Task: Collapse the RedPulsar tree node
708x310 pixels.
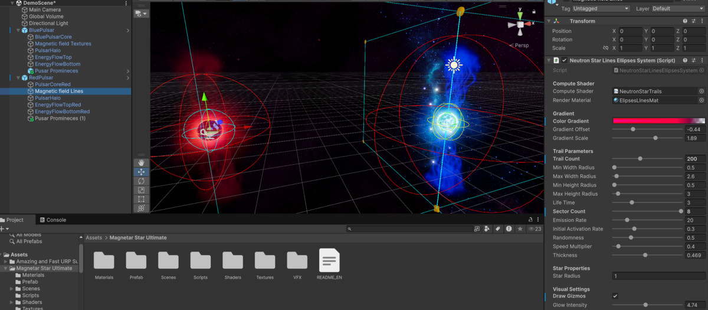Action: coord(18,77)
